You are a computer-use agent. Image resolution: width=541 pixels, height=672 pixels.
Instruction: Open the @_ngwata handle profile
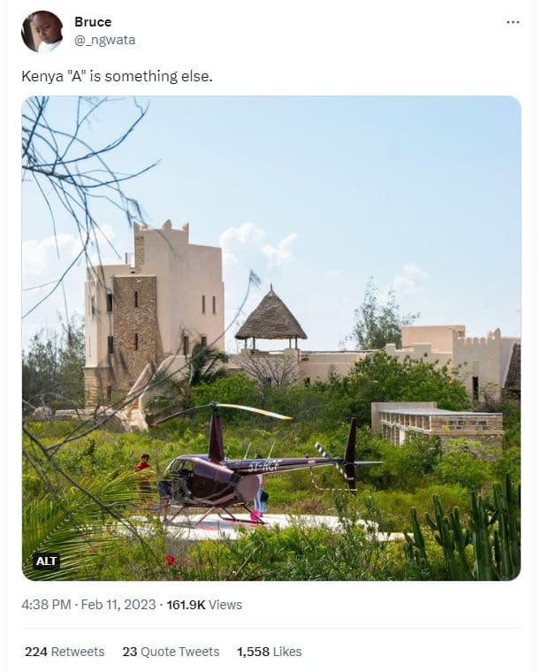click(x=105, y=40)
